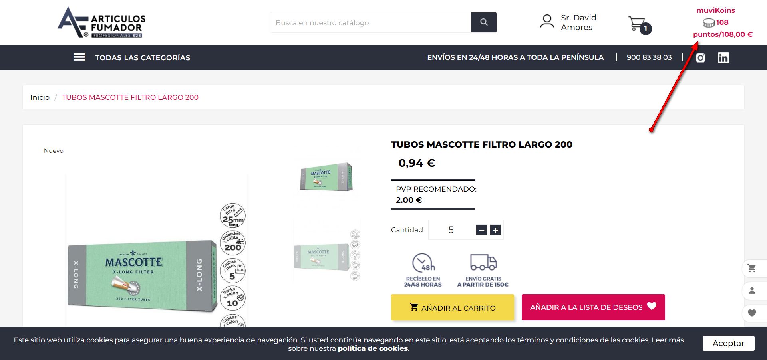Image resolution: width=767 pixels, height=360 pixels.
Task: Click the search magnifier button
Action: pos(484,22)
